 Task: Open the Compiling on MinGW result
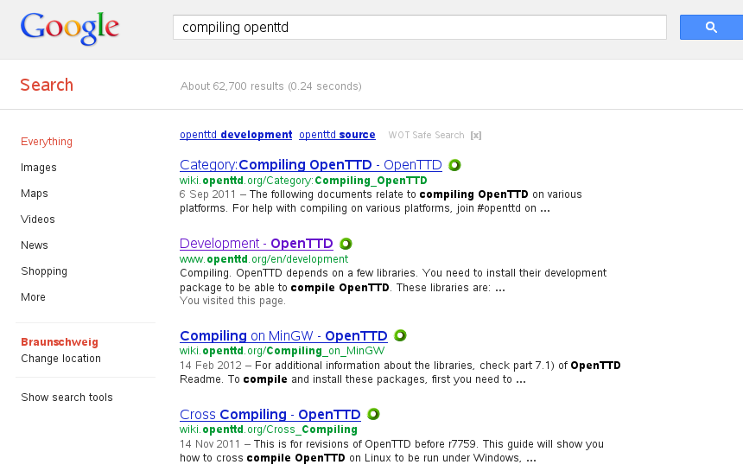click(x=283, y=336)
